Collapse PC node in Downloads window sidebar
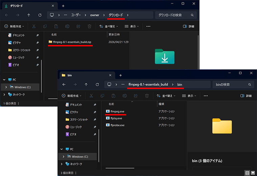 coord(4,80)
